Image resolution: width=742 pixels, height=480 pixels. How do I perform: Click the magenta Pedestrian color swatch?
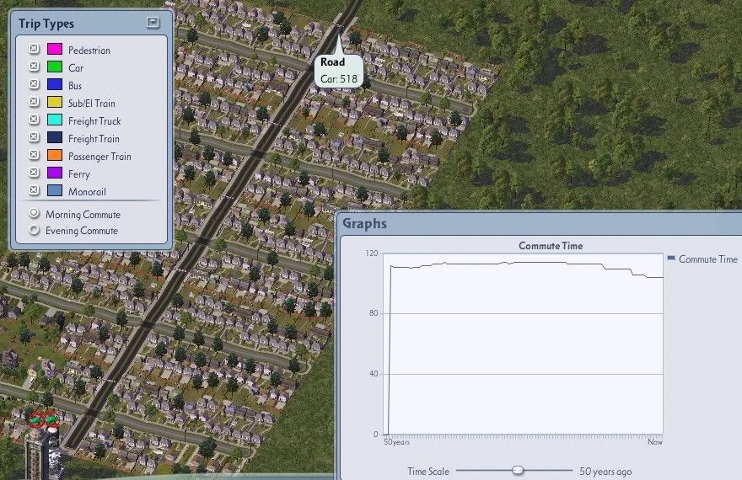click(x=55, y=49)
